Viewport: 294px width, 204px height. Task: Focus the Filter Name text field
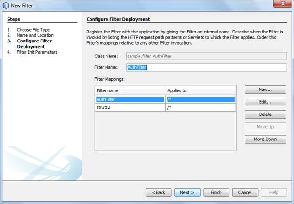coord(207,67)
